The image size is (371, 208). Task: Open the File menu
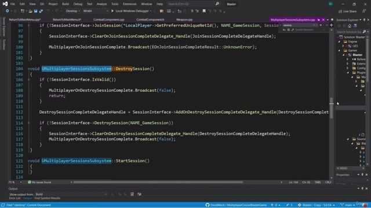13,4
